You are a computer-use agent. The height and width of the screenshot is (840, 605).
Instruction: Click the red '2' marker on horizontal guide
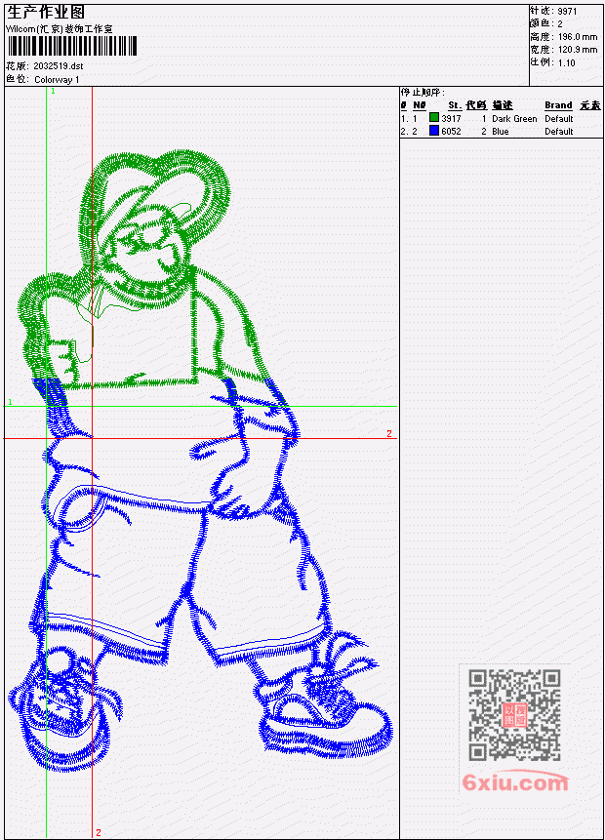pos(389,433)
